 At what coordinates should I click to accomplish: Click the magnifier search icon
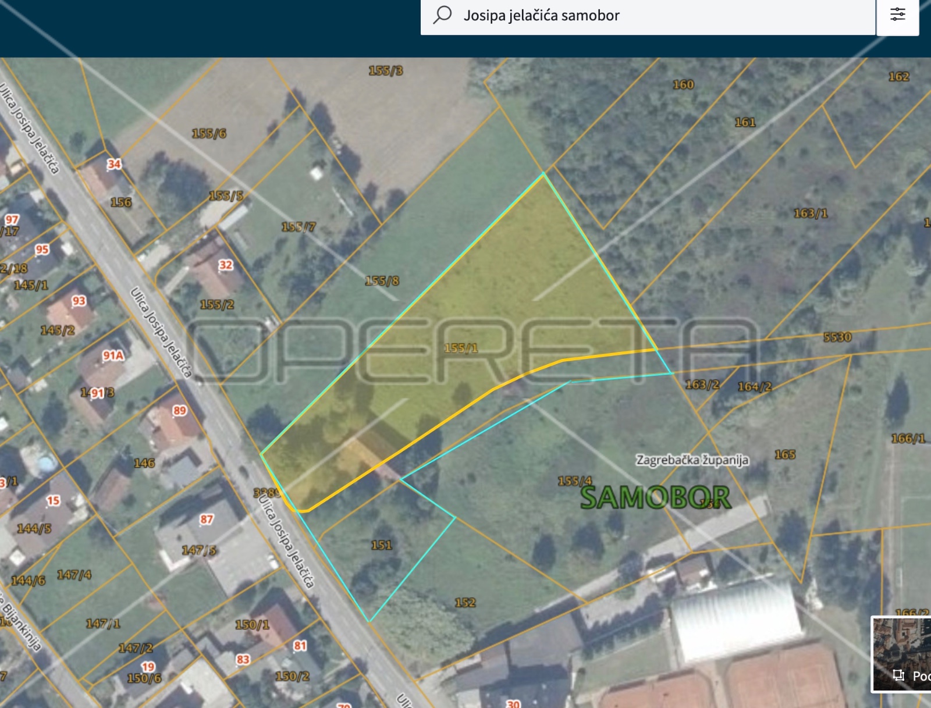click(443, 15)
